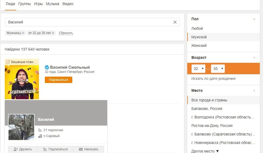Click the envelope icon in Написать button
The height and width of the screenshot is (153, 263).
tap(81, 149)
